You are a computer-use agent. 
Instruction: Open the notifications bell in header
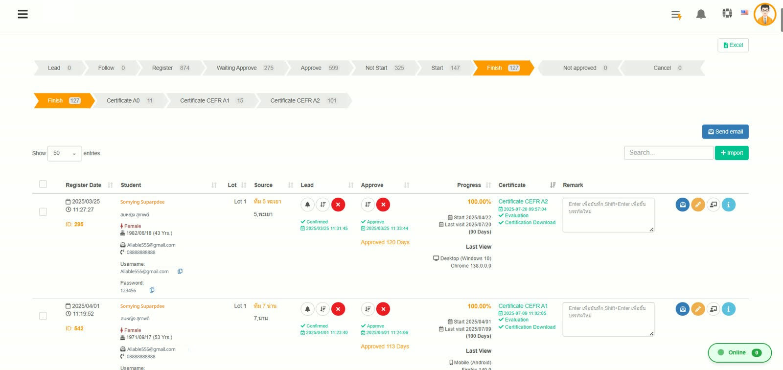701,14
